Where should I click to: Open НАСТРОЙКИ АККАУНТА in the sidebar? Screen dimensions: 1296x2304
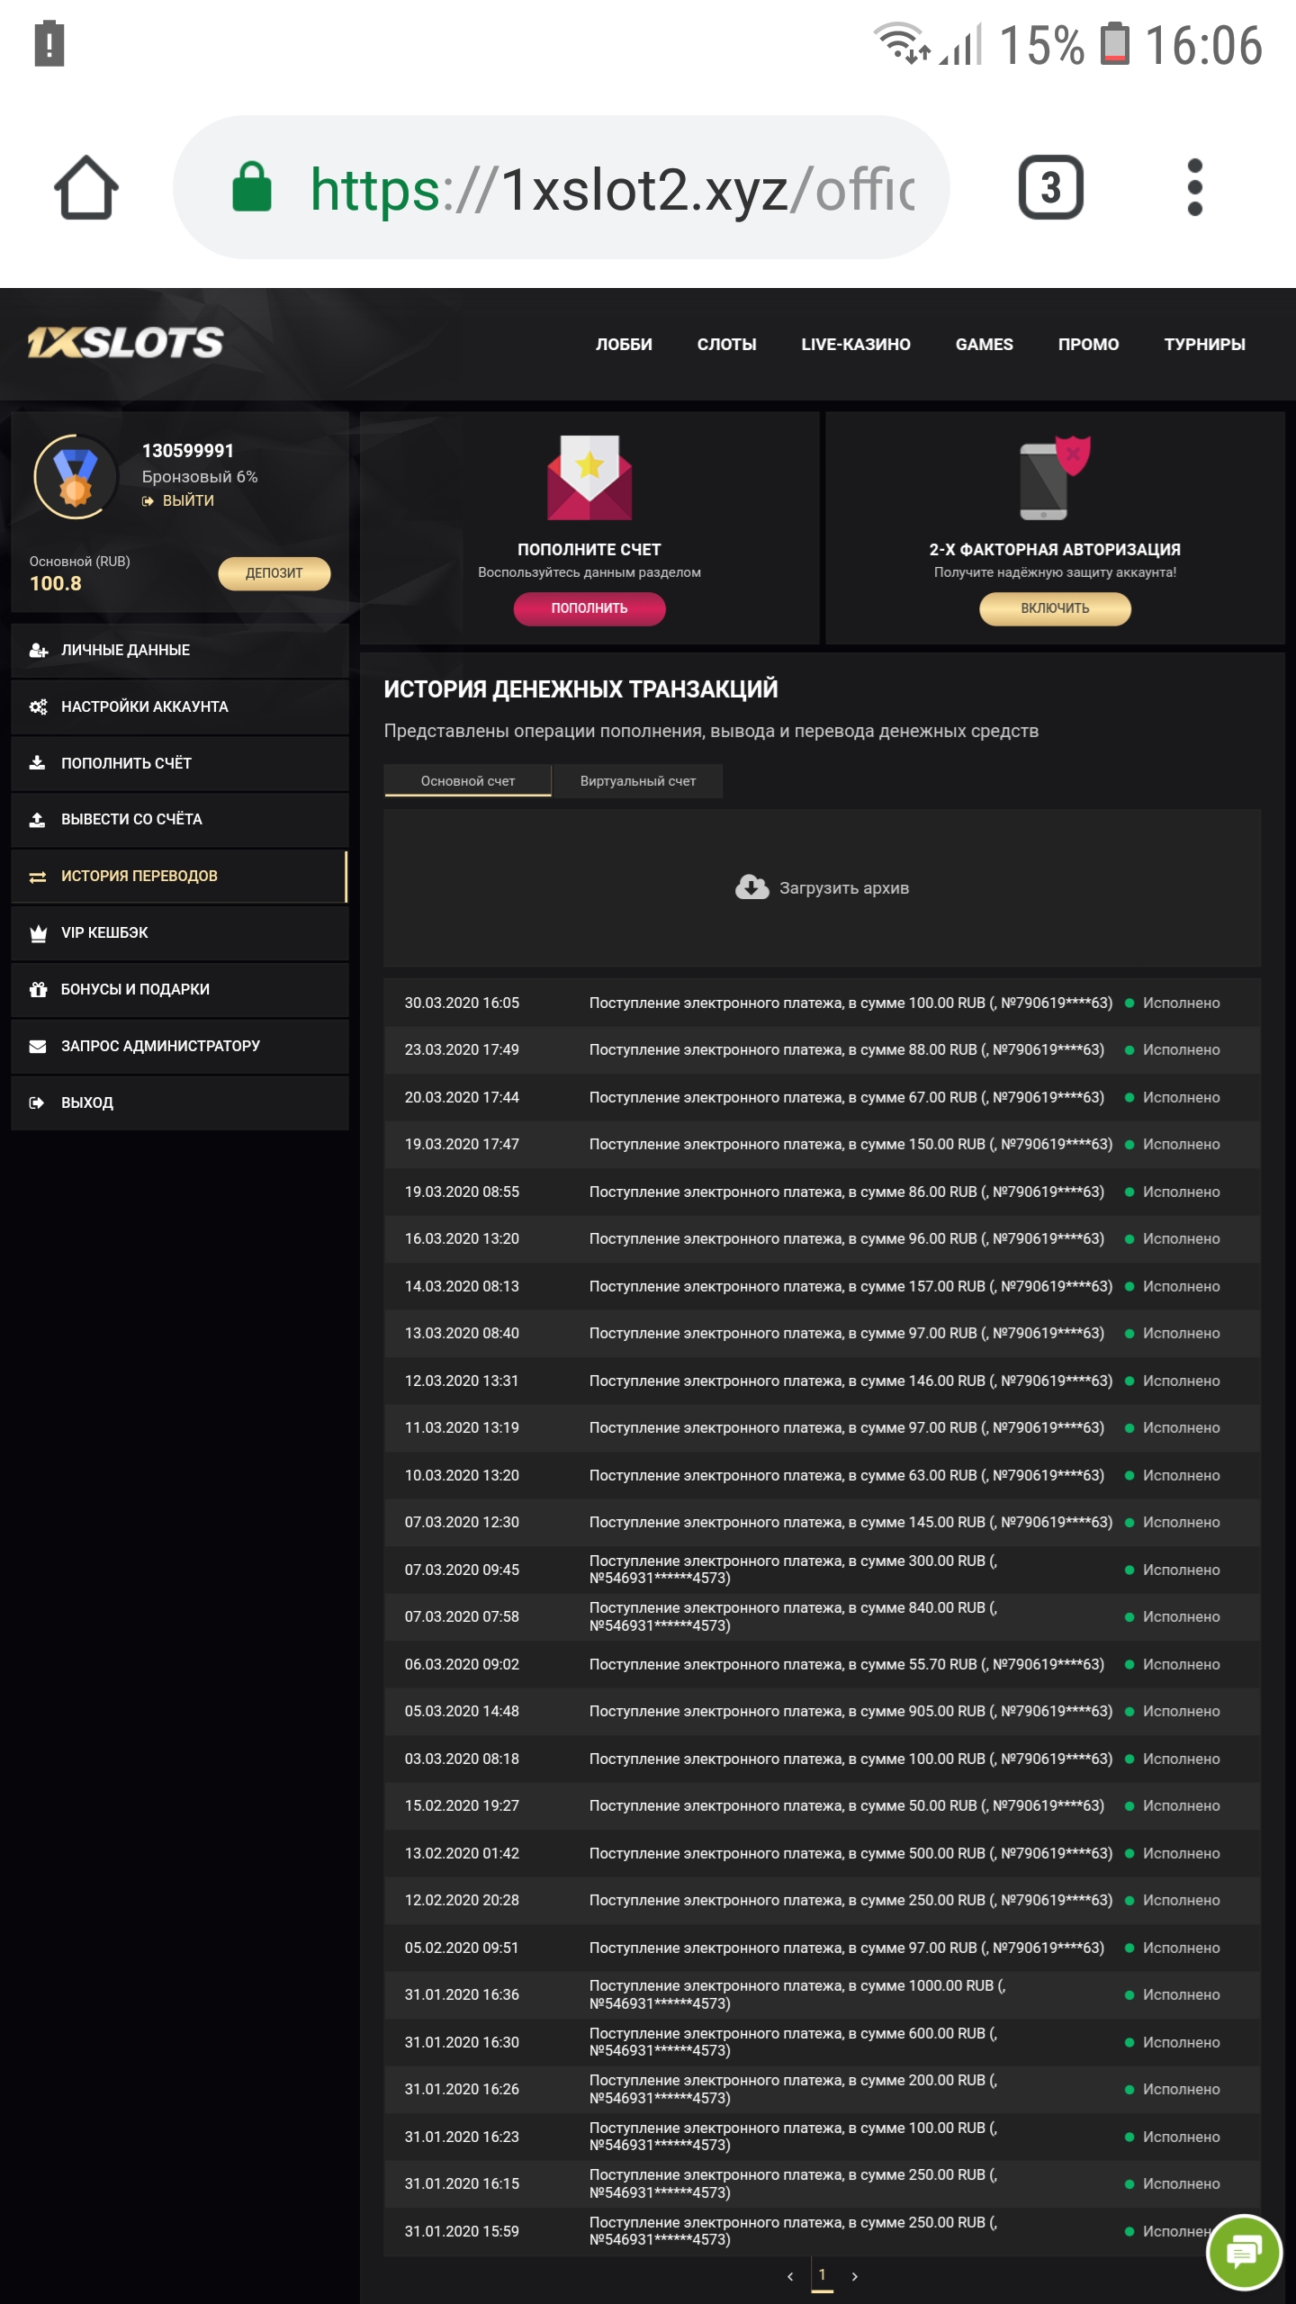(x=180, y=707)
